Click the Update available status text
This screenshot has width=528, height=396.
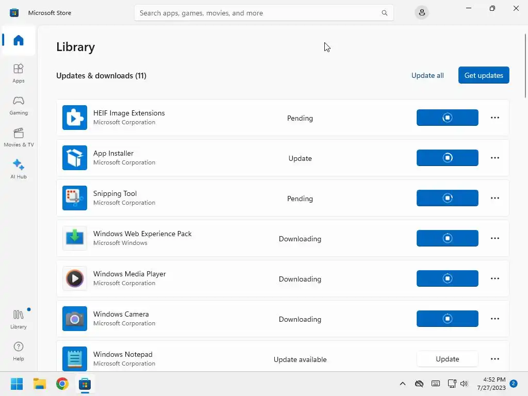click(300, 359)
